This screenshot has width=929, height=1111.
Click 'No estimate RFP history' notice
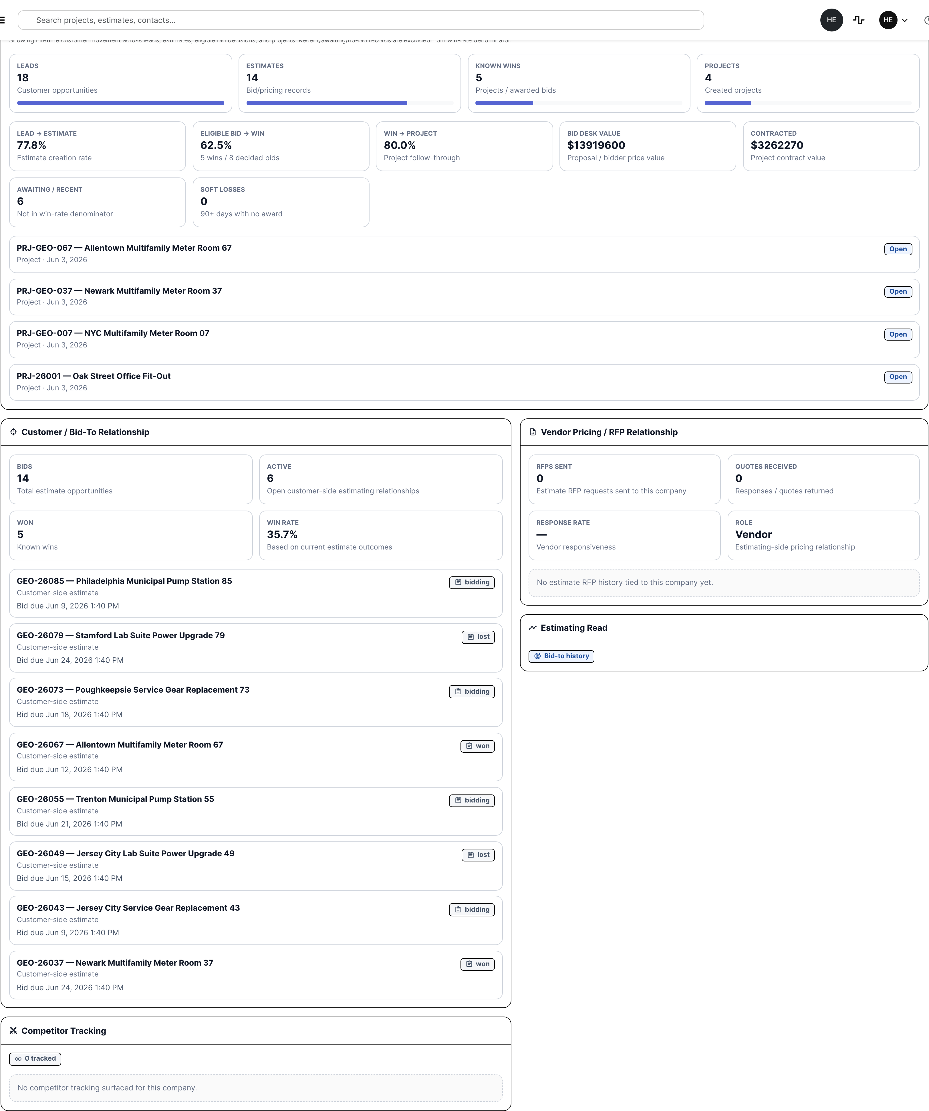pyautogui.click(x=724, y=582)
